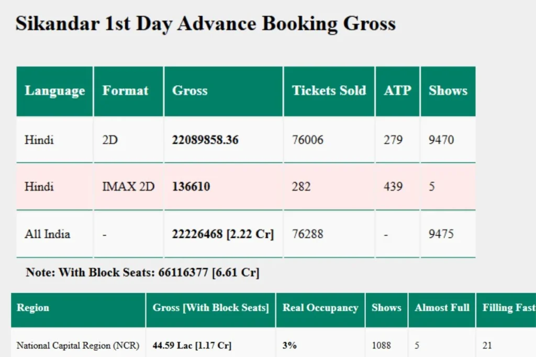Click the Language column header
Screen dimensions: 536x357
point(54,91)
